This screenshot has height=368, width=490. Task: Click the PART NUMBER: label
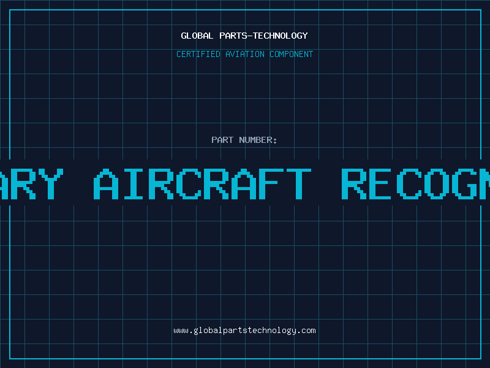(x=244, y=140)
